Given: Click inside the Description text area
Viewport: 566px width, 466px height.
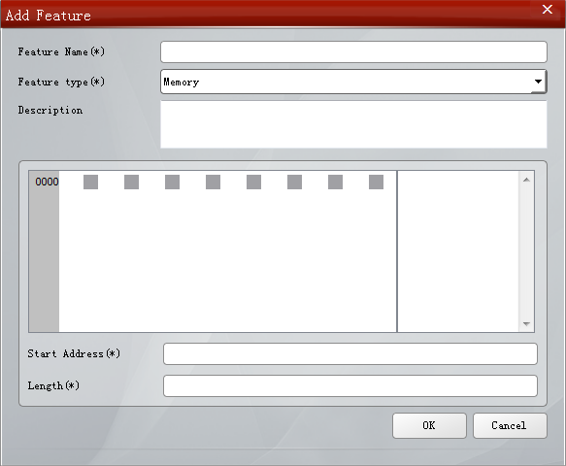Looking at the screenshot, I should 353,124.
